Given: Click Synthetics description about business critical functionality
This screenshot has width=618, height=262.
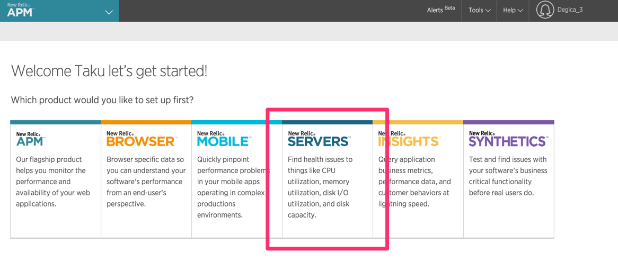Looking at the screenshot, I should 508,176.
